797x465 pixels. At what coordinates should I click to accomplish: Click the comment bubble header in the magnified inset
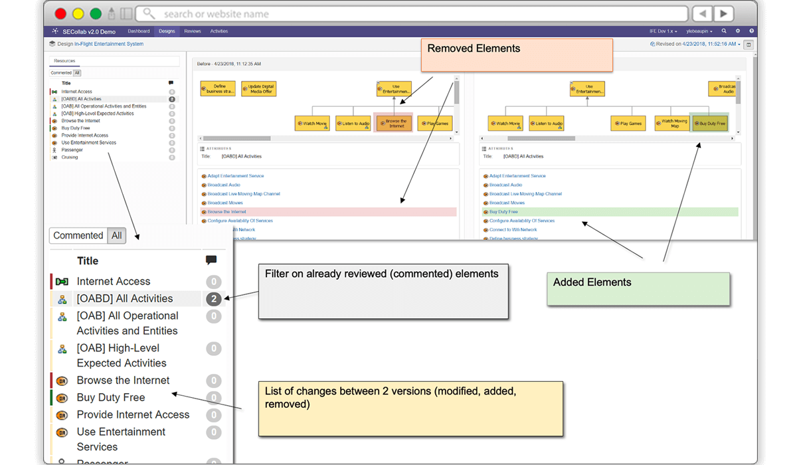211,260
